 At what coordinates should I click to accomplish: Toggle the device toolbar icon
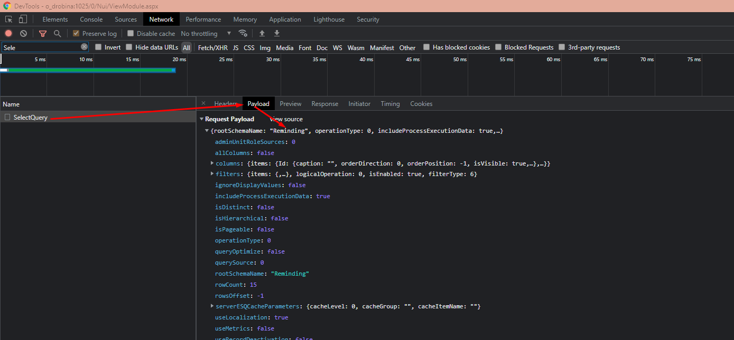coord(23,20)
